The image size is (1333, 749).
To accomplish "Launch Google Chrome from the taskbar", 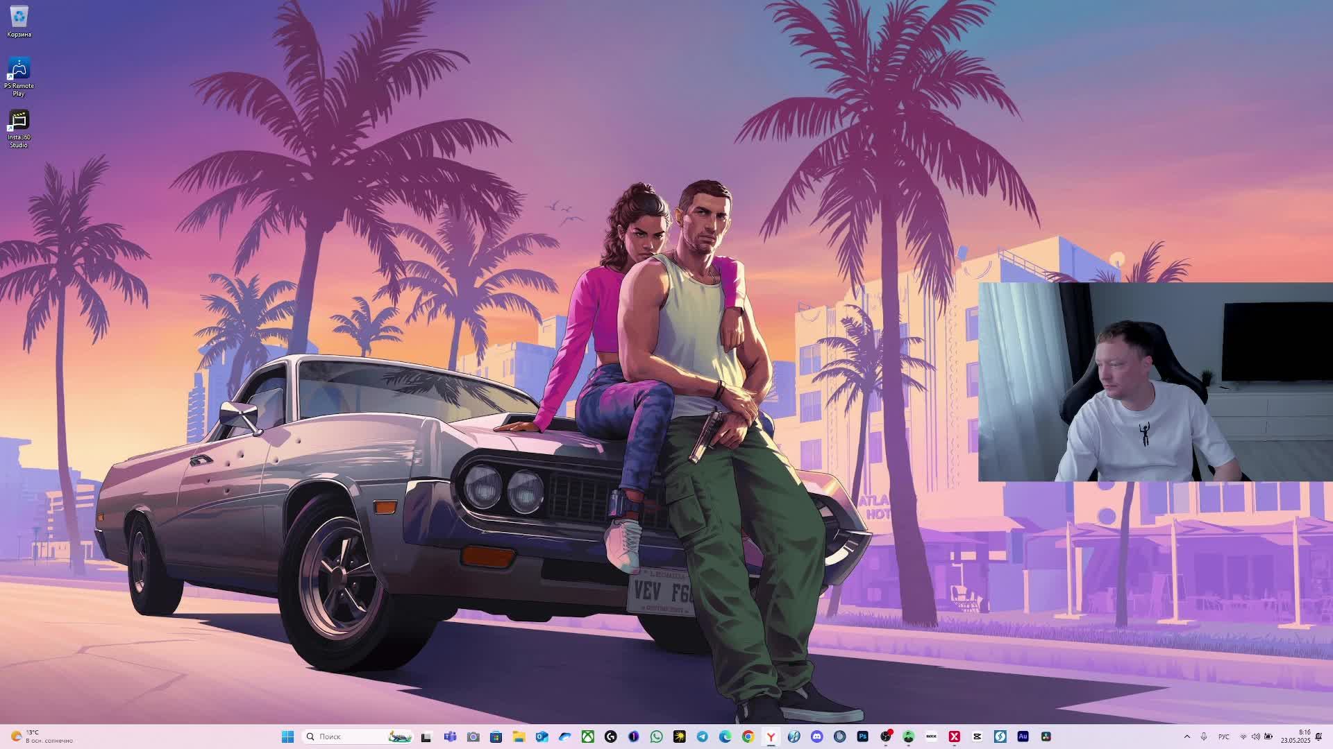I will pyautogui.click(x=748, y=737).
